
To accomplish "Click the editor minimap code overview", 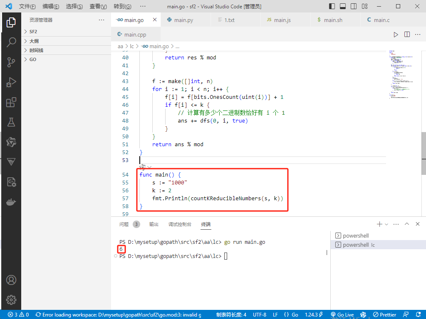I will 401,74.
